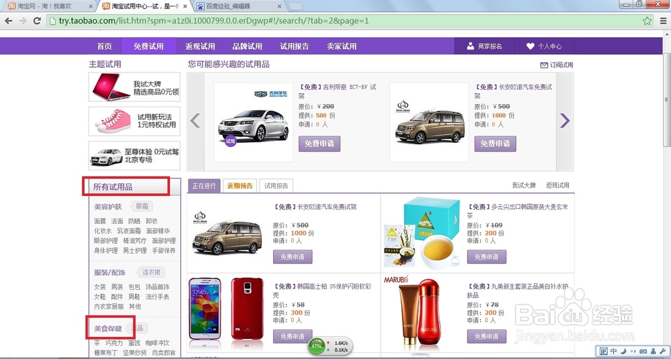This screenshot has width=671, height=359.
Task: Open the 返现试用 link above listings
Action: [558, 185]
